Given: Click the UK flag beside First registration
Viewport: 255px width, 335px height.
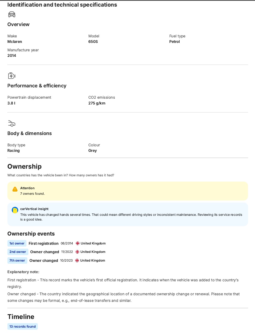Looking at the screenshot, I should click(78, 243).
